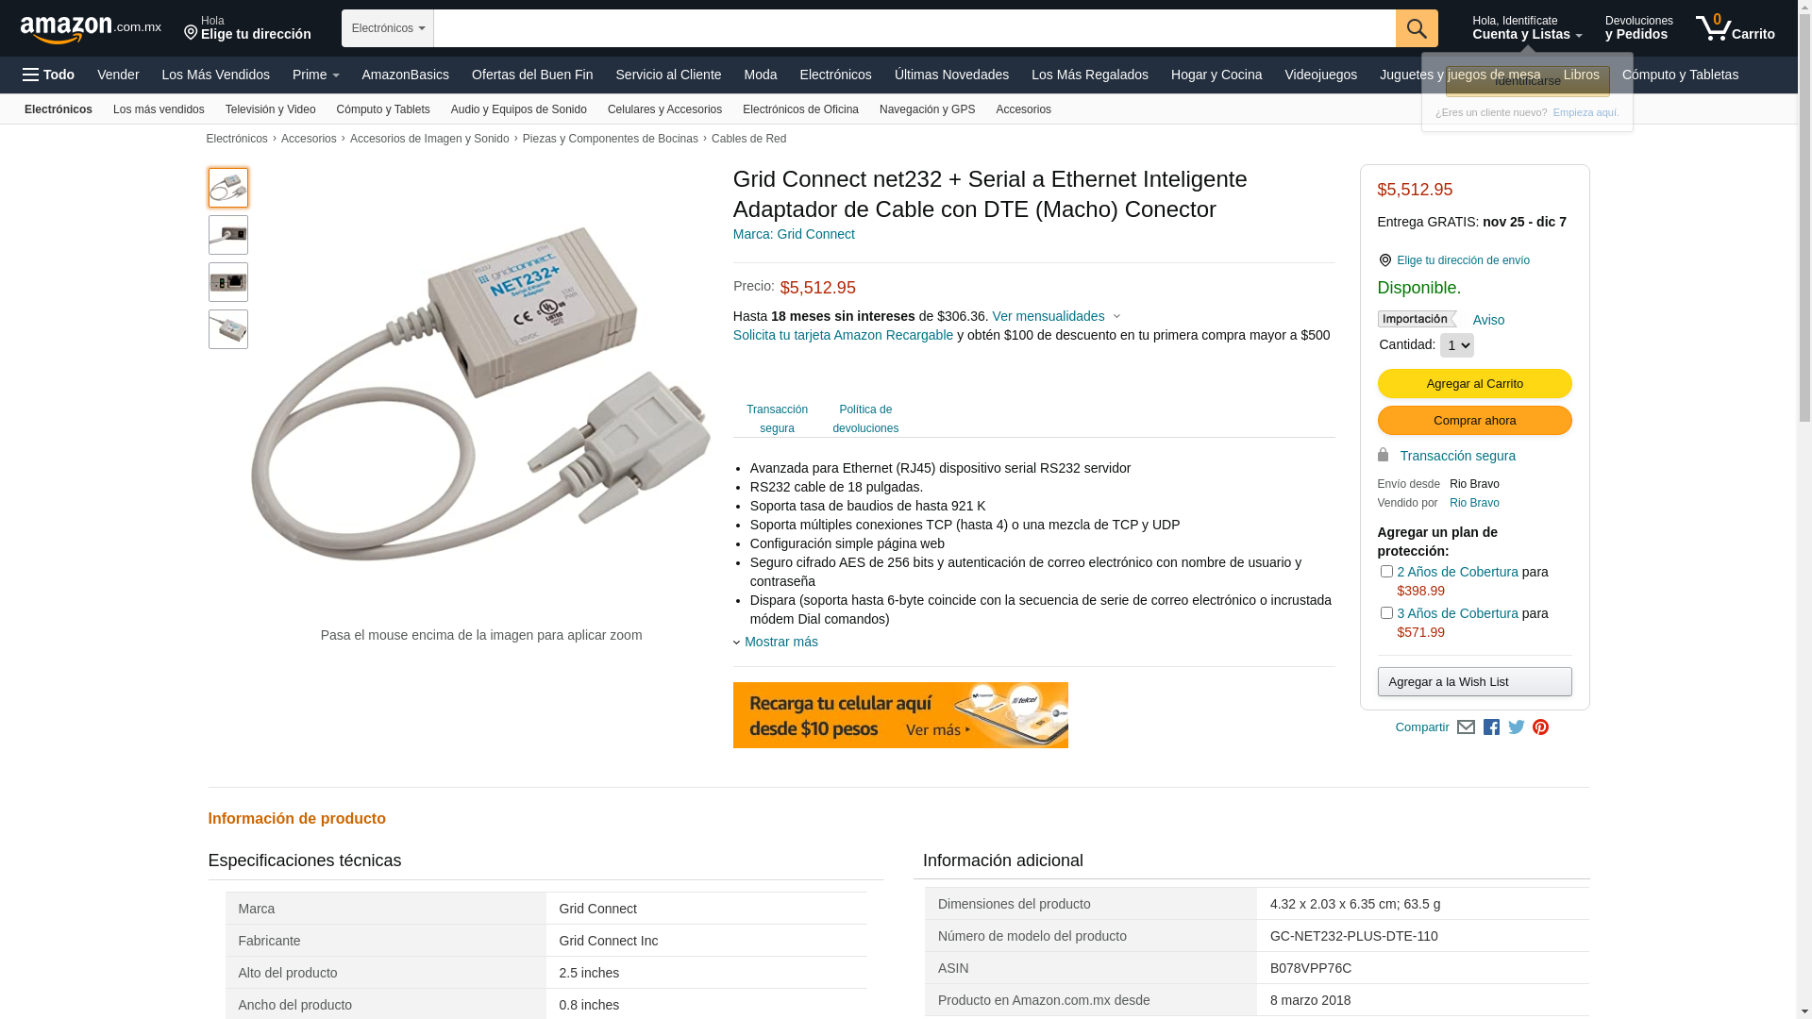Open the shopping cart icon
Image resolution: width=1812 pixels, height=1019 pixels.
(x=1735, y=28)
